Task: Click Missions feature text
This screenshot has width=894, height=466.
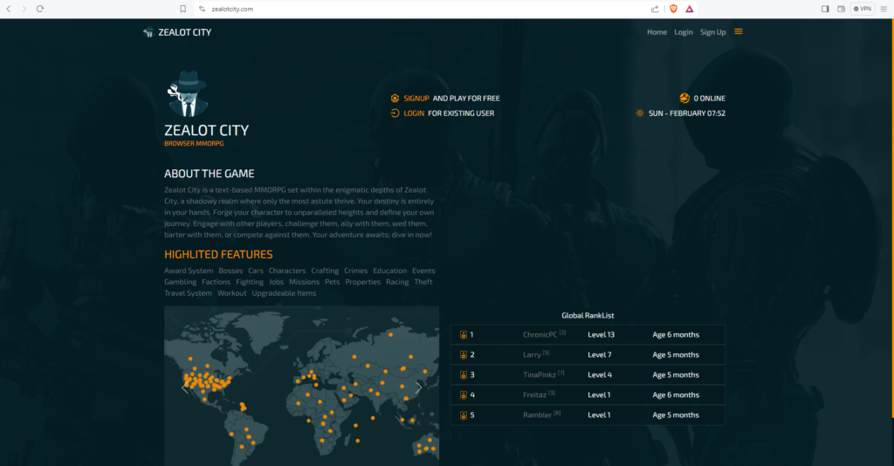Action: click(304, 282)
